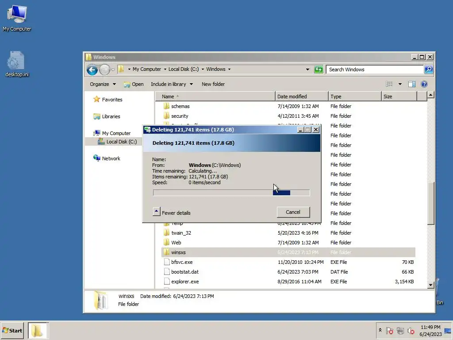Image resolution: width=453 pixels, height=340 pixels.
Task: Sort by Size column header
Action: [x=399, y=97]
